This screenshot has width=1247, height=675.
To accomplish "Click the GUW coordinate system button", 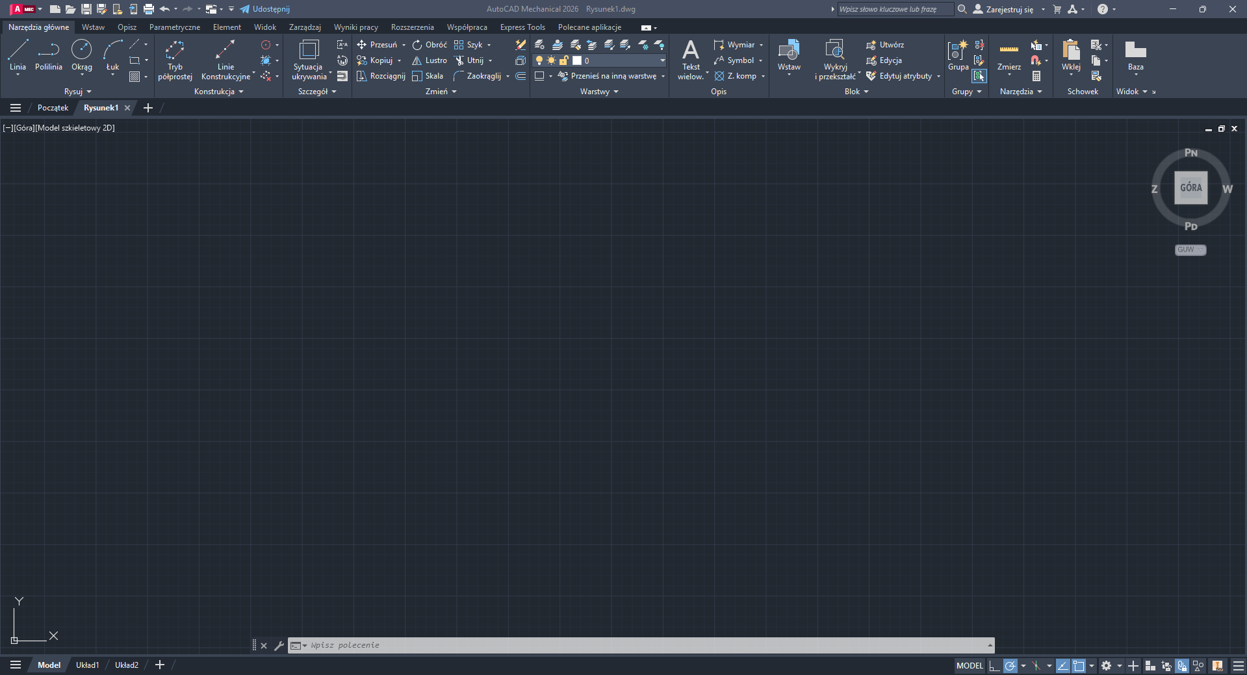I will point(1190,249).
